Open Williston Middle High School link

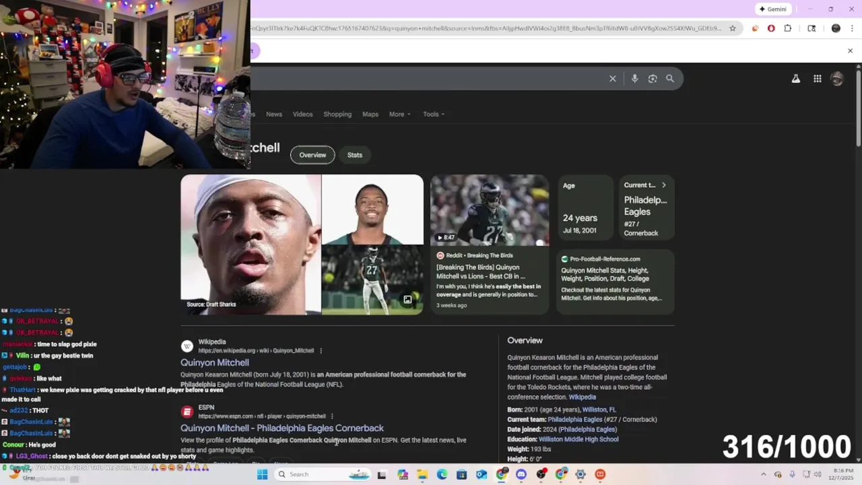tap(578, 439)
